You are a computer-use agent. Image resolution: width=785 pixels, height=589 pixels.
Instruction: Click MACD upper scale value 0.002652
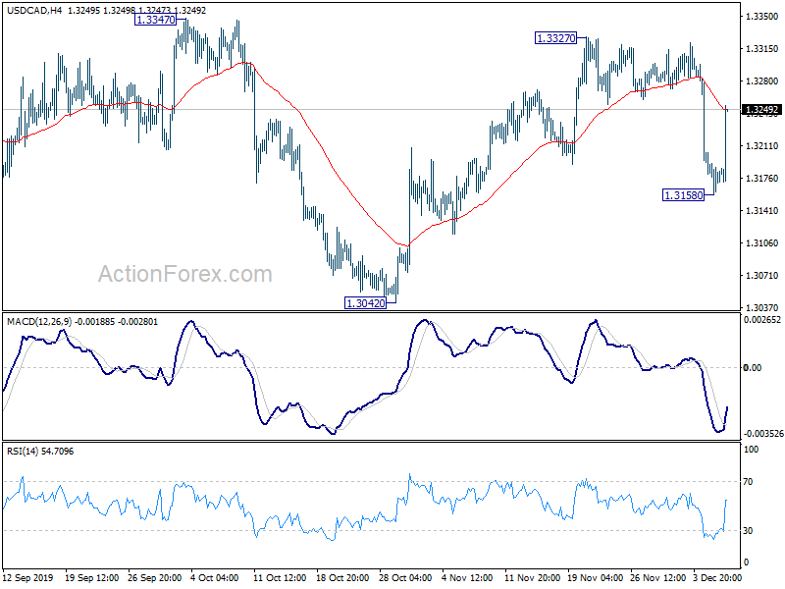pyautogui.click(x=762, y=320)
